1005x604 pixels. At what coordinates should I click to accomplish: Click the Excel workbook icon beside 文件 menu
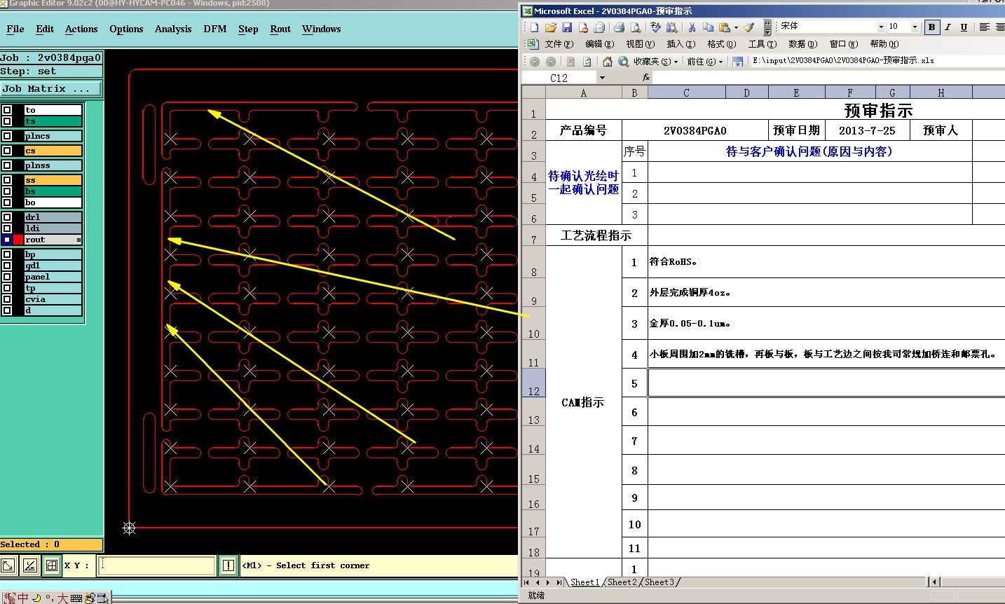click(x=533, y=43)
